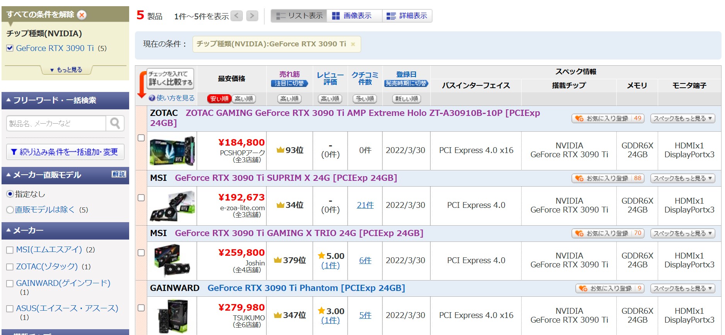Sort 登録日 by 新しい順
The image size is (725, 335).
(x=406, y=99)
